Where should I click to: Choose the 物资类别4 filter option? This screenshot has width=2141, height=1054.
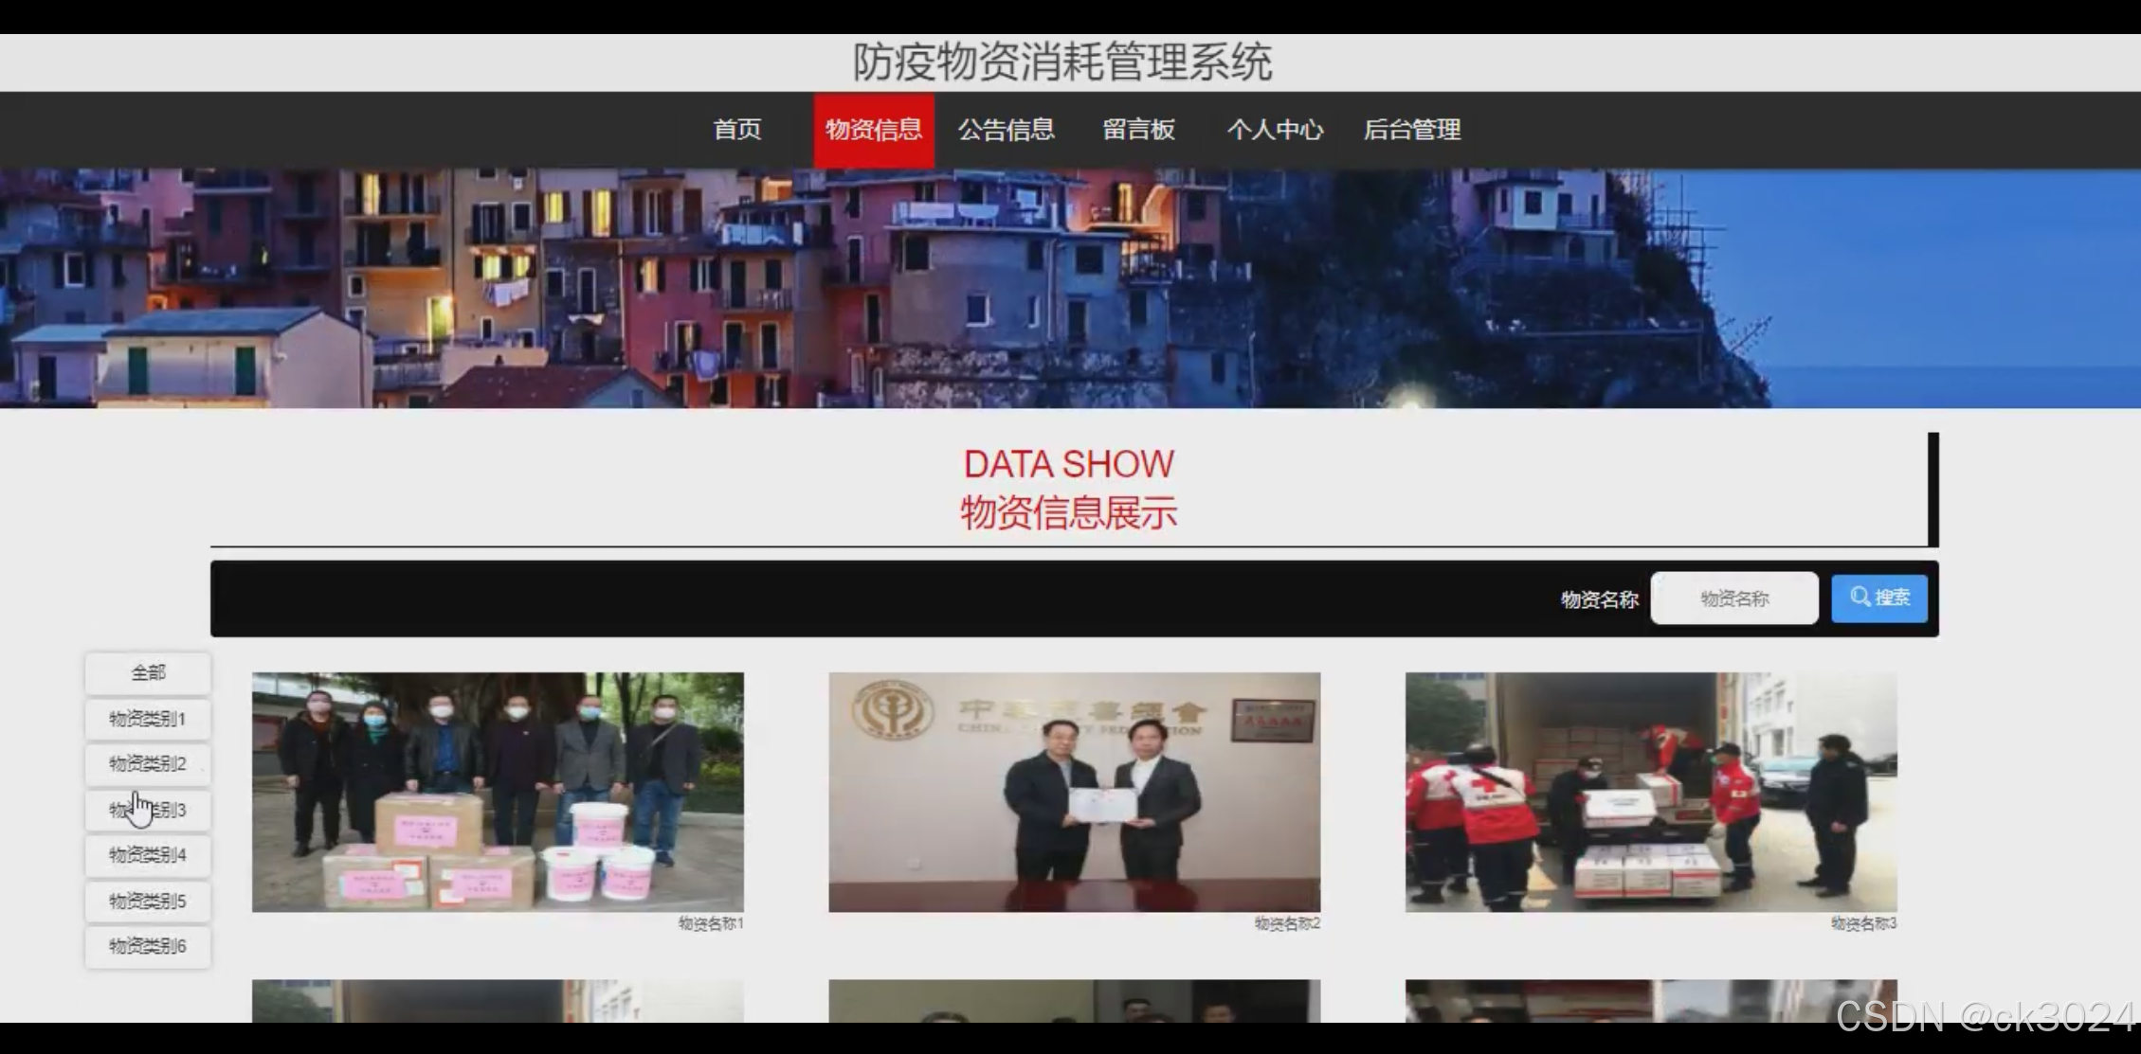148,855
